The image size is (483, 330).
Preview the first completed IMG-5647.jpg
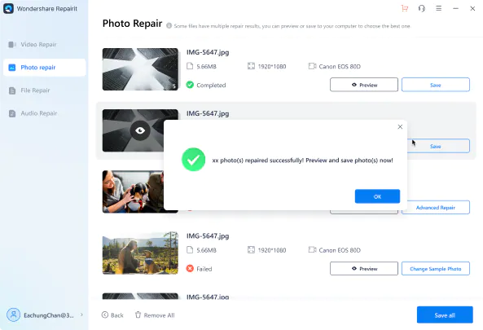point(364,85)
